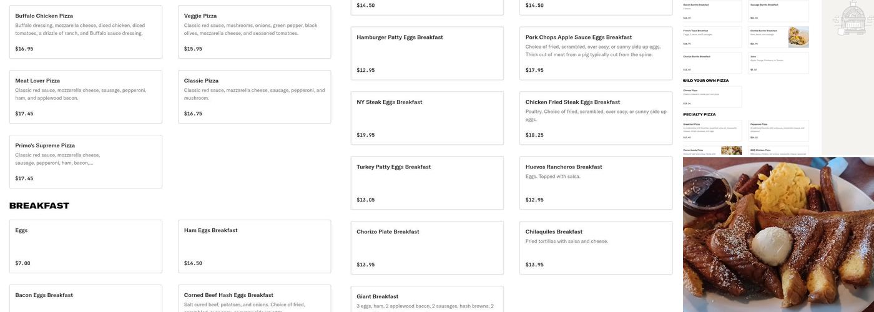Open the French toast food photo
The height and width of the screenshot is (312, 874).
778,235
